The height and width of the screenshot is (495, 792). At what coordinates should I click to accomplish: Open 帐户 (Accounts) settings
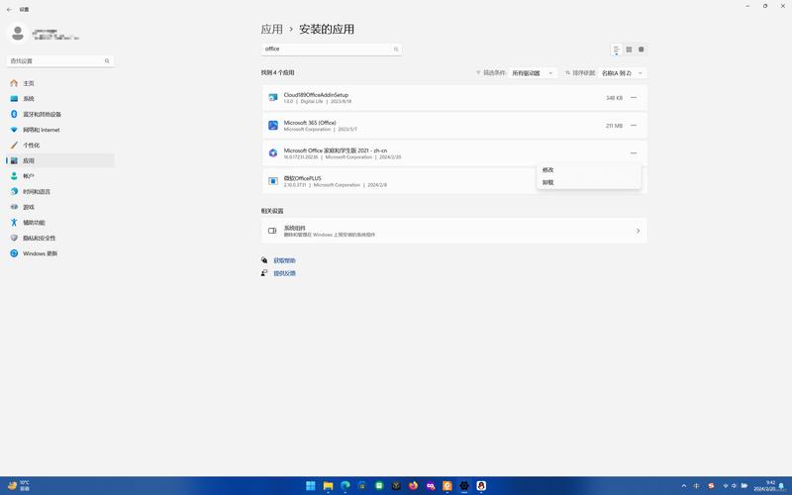tap(60, 176)
